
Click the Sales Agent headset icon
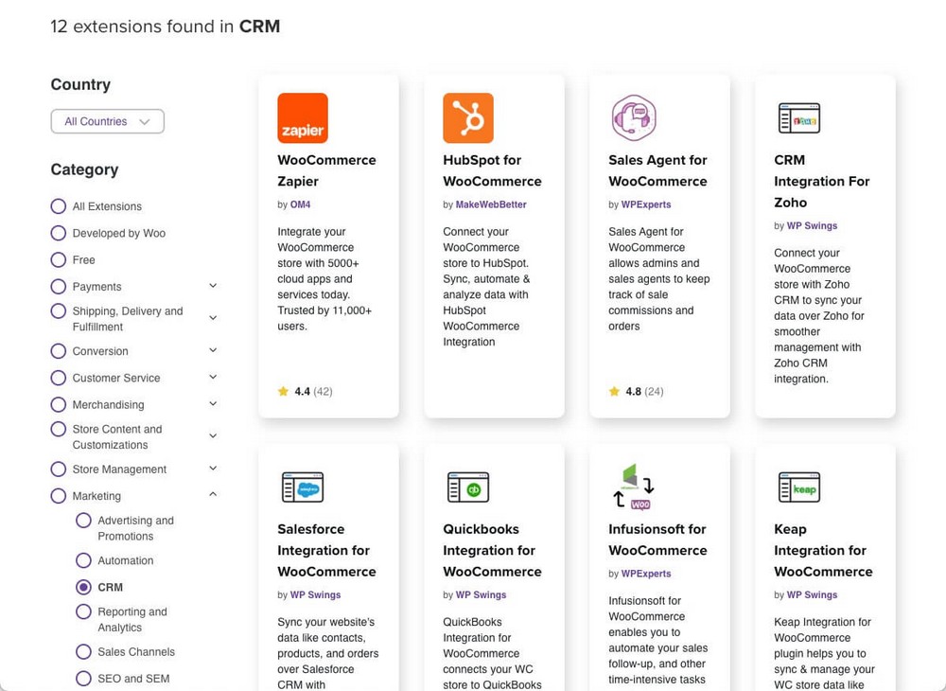(634, 117)
